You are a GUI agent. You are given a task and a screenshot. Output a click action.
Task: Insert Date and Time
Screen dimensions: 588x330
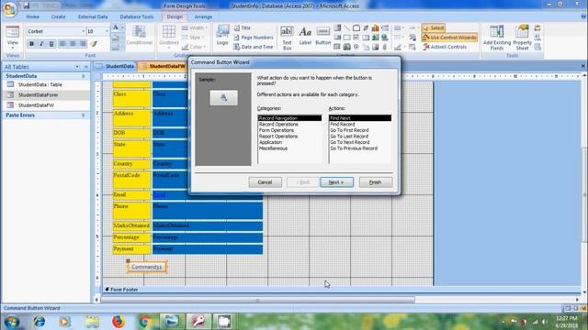(x=254, y=47)
